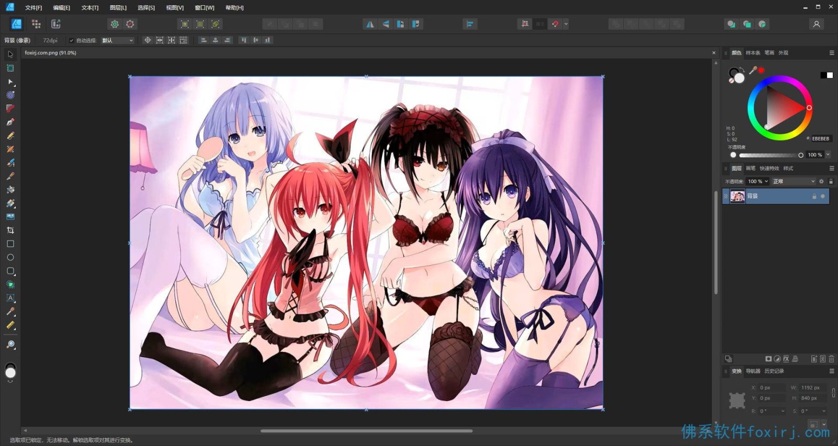The height and width of the screenshot is (446, 838).
Task: Select the Rectangle shape tool
Action: (10, 244)
